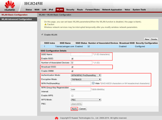Open the WPS Mode dropdown
The height and width of the screenshot is (120, 162).
(86, 100)
